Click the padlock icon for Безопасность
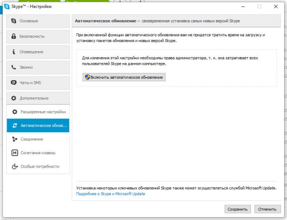 pos(14,36)
